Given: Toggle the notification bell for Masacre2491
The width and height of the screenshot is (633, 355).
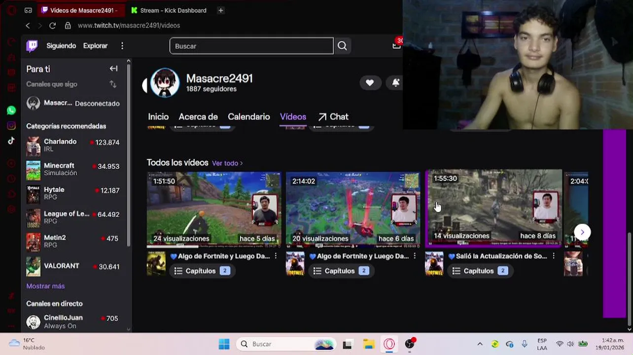Looking at the screenshot, I should [x=395, y=83].
